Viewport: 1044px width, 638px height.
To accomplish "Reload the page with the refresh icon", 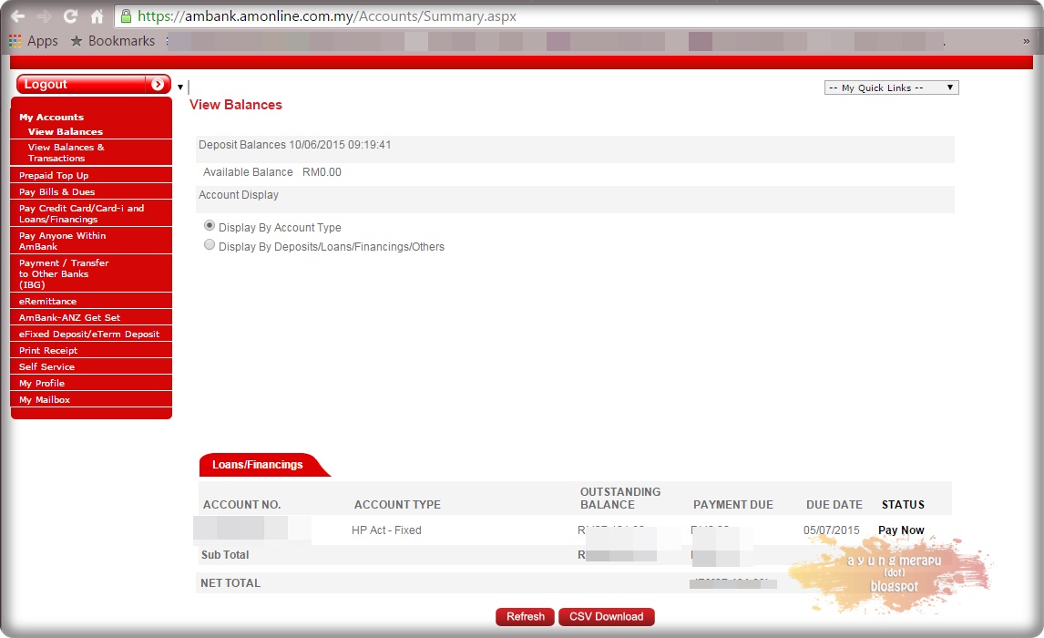I will [x=70, y=16].
